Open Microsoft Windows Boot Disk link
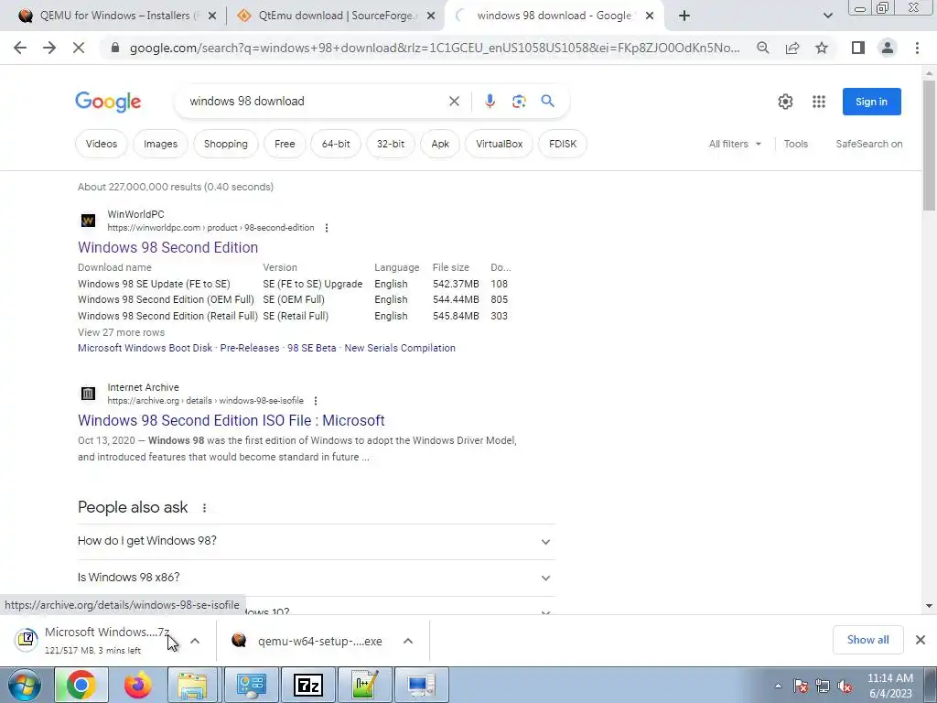This screenshot has height=703, width=937. (x=145, y=348)
